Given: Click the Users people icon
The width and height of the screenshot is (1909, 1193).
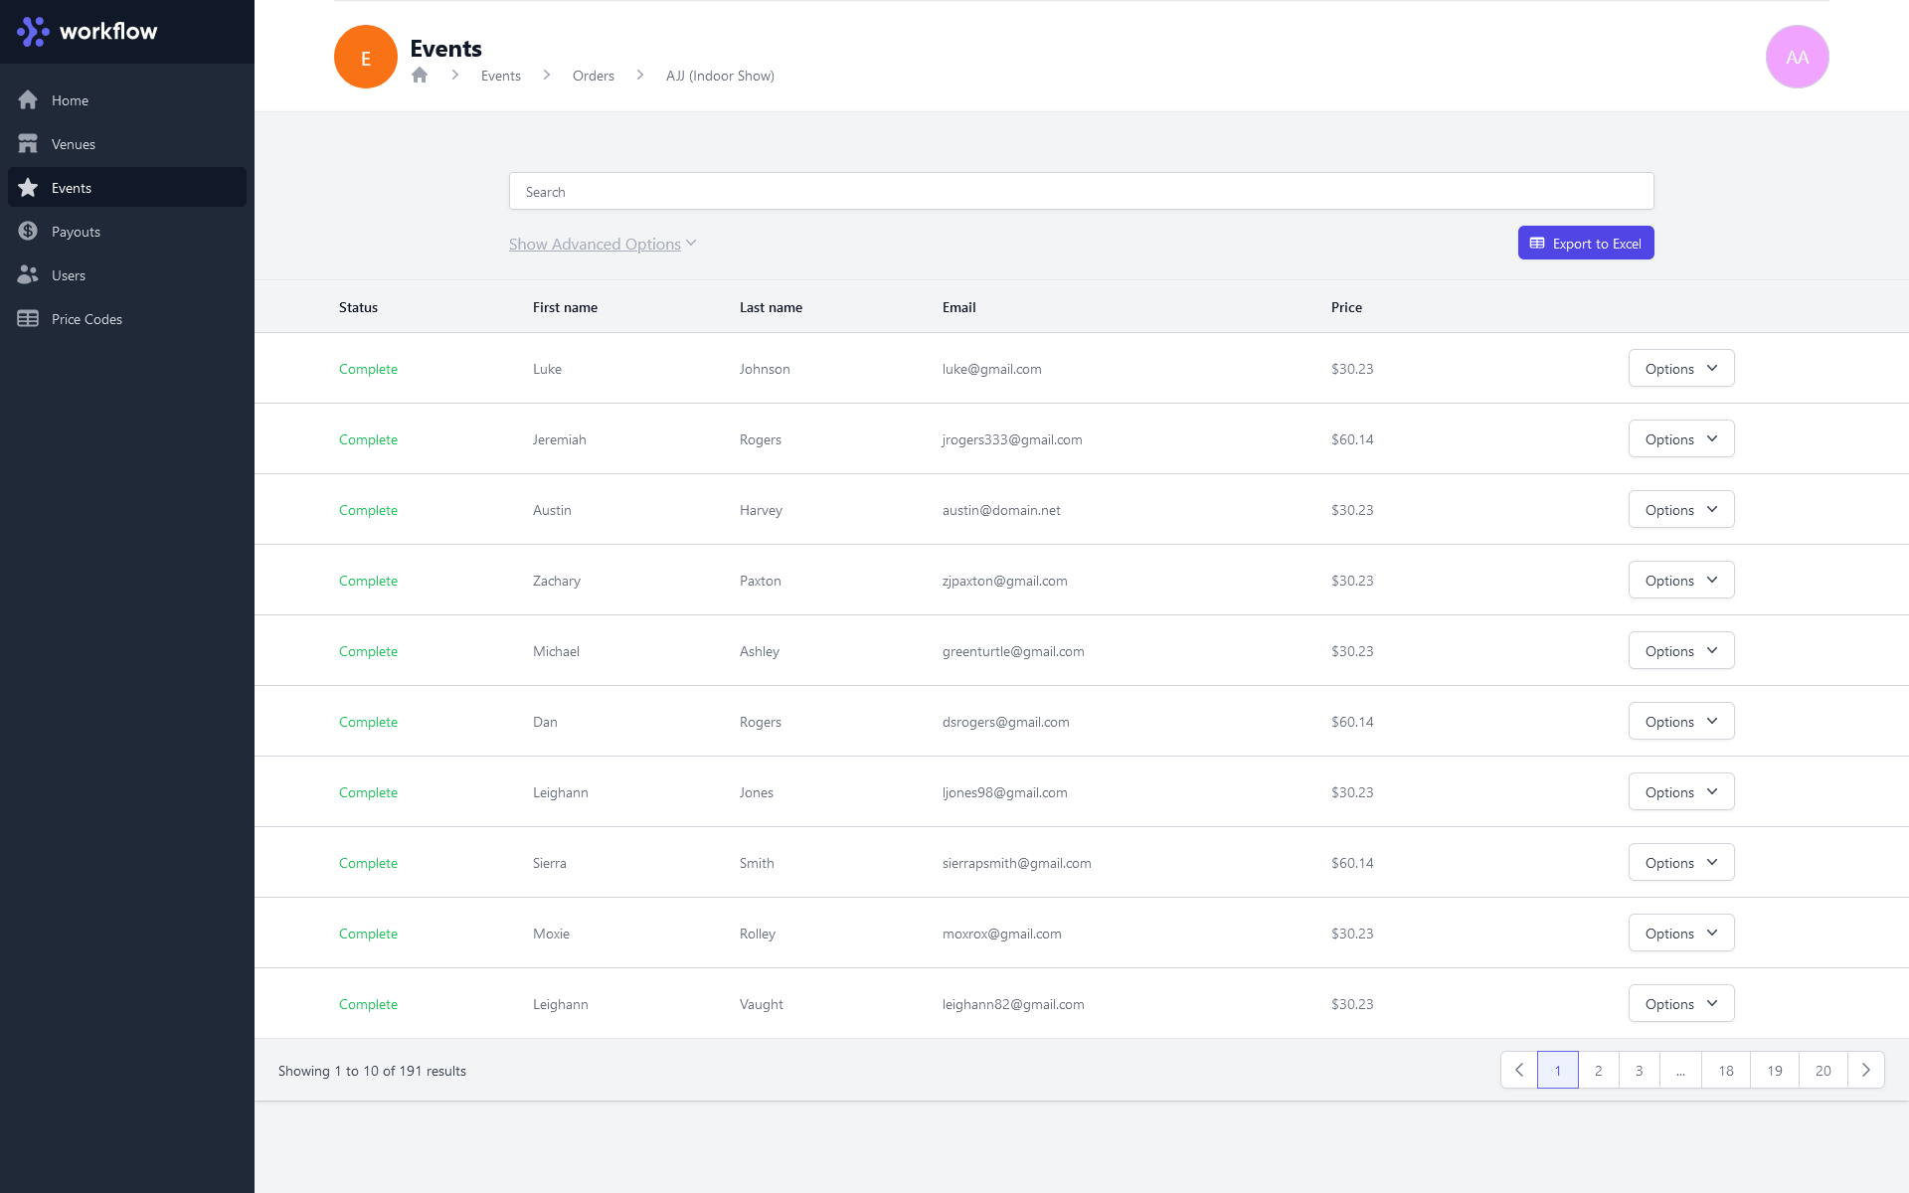Looking at the screenshot, I should [x=28, y=275].
